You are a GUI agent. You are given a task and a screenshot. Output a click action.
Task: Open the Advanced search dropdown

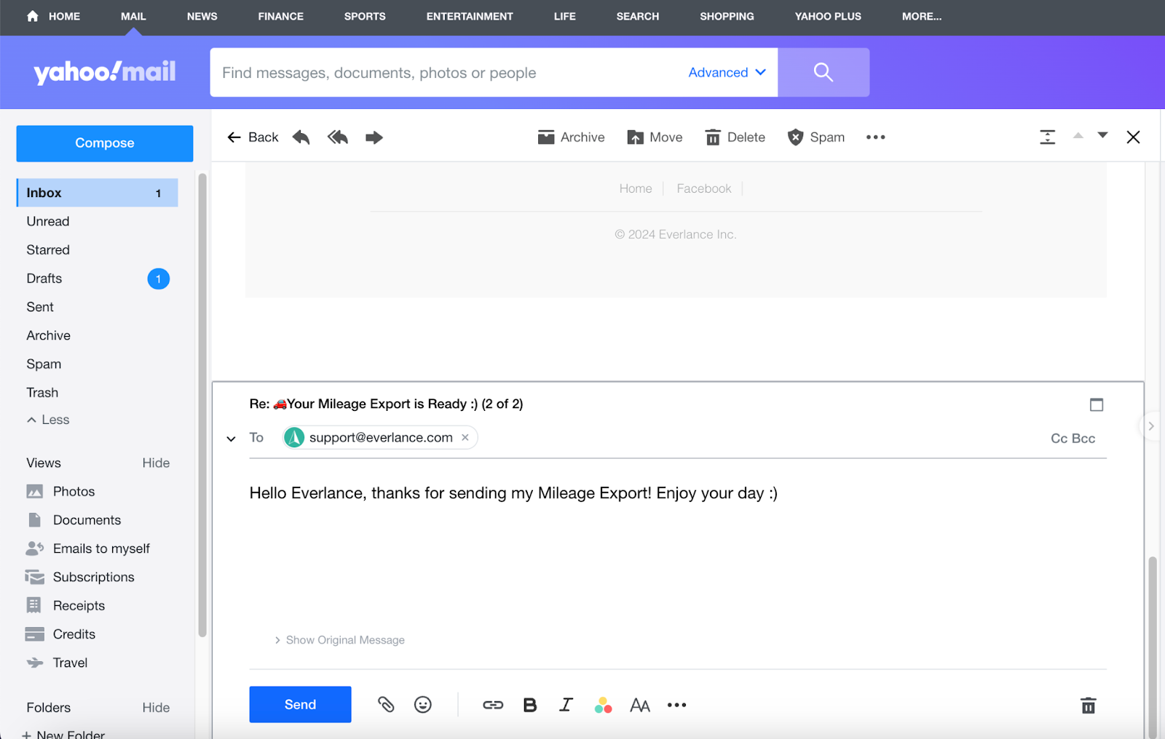tap(727, 72)
